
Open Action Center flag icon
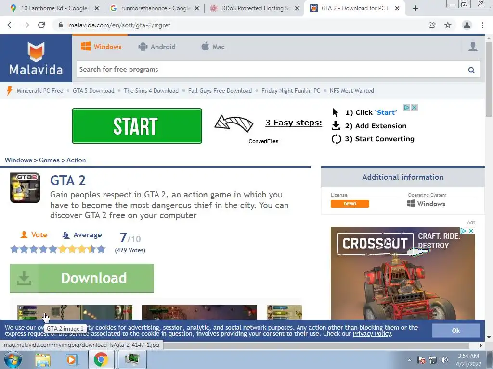(421, 360)
